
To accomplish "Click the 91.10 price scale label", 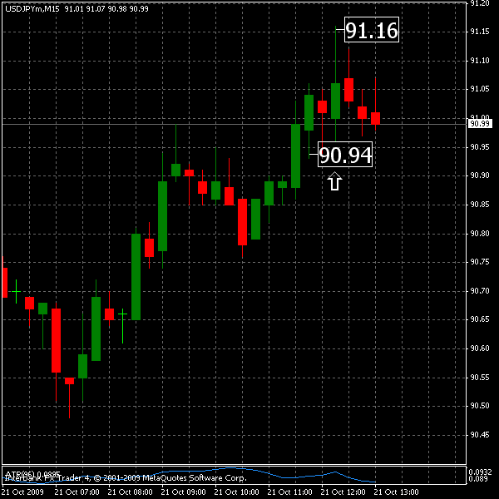I will coord(480,61).
